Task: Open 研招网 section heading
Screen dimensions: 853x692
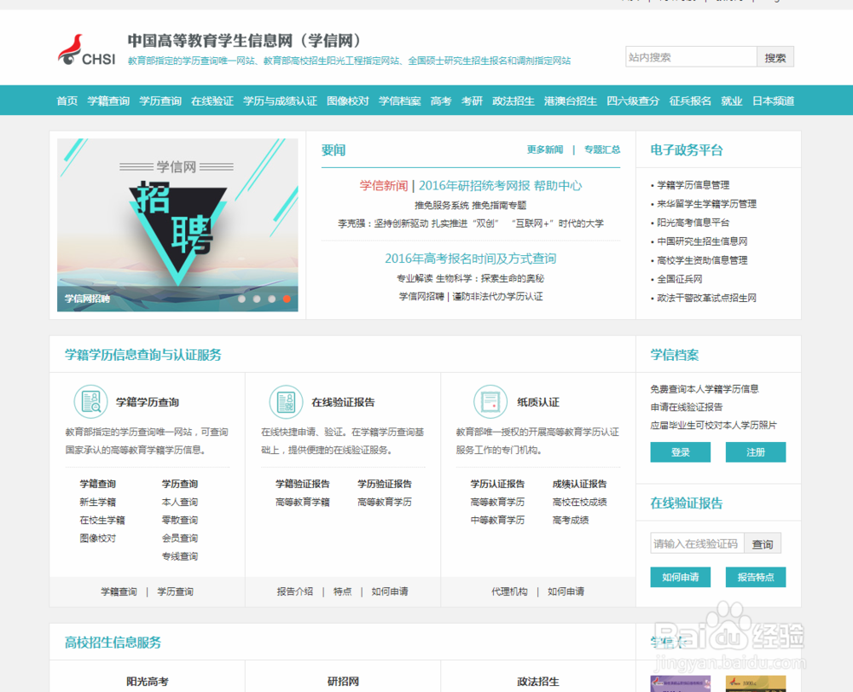Action: pos(343,681)
